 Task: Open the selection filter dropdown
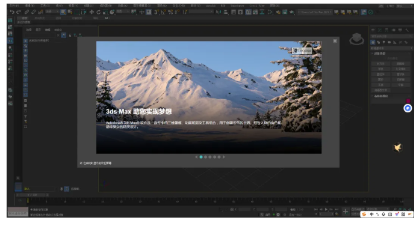click(x=52, y=11)
